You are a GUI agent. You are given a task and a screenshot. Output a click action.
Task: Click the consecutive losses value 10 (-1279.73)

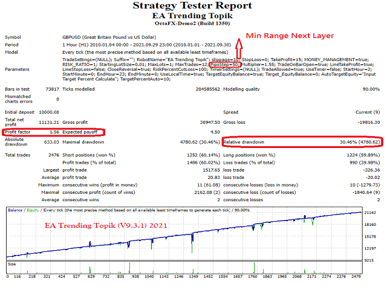(365, 185)
